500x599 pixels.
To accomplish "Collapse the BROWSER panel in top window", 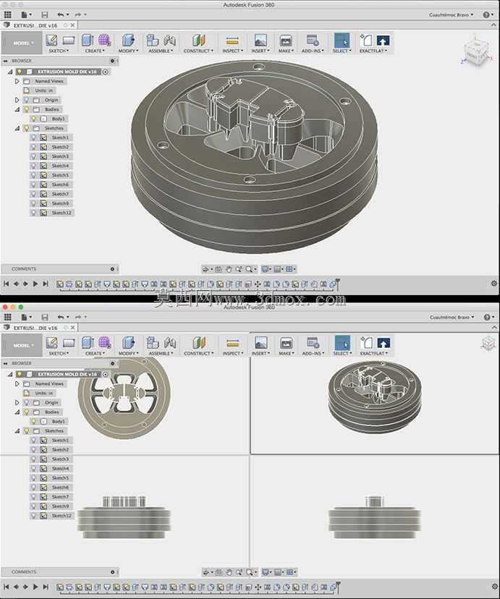I will (5, 61).
